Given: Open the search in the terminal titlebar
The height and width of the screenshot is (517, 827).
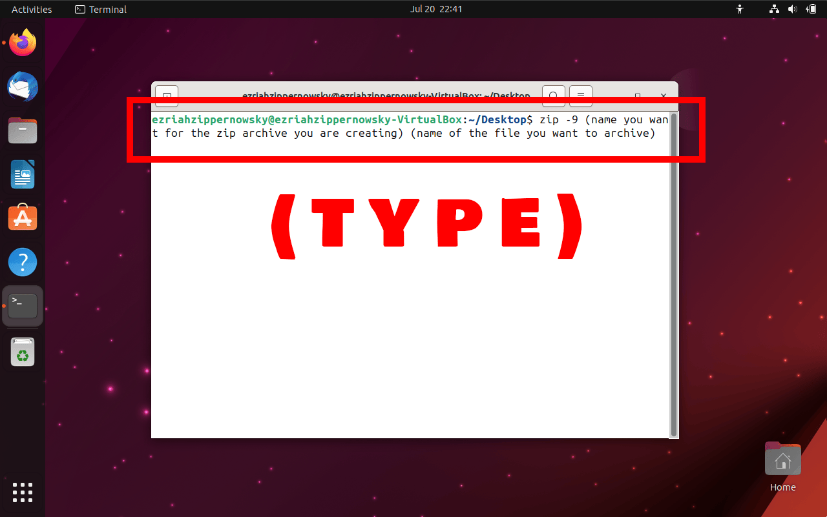Looking at the screenshot, I should click(553, 96).
